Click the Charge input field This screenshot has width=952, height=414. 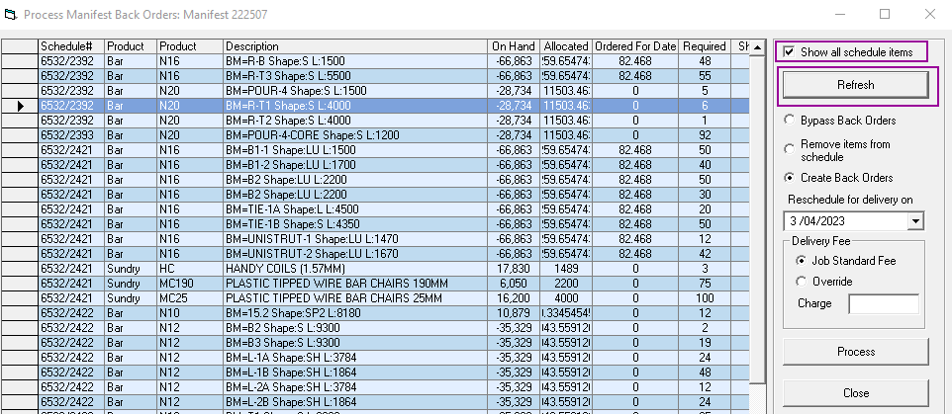click(x=884, y=303)
